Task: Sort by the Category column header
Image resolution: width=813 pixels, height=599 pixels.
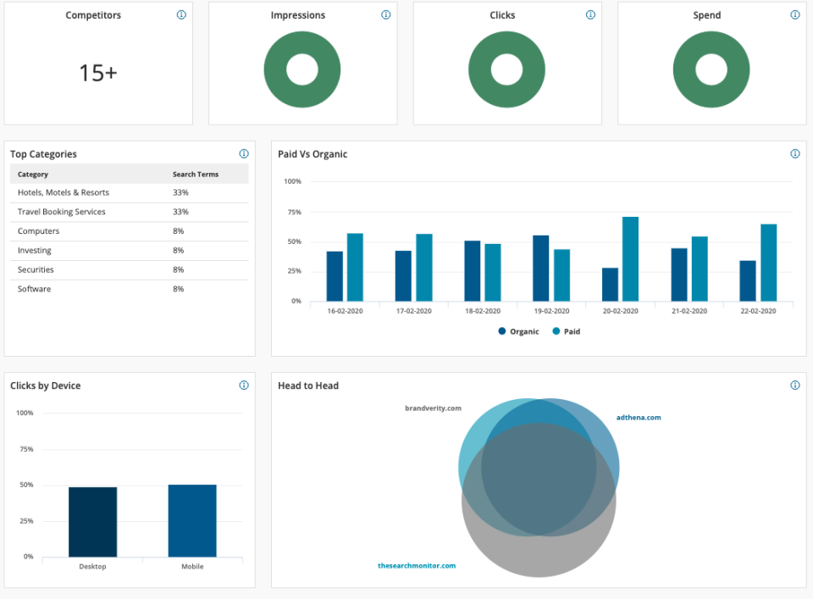Action: pyautogui.click(x=33, y=175)
